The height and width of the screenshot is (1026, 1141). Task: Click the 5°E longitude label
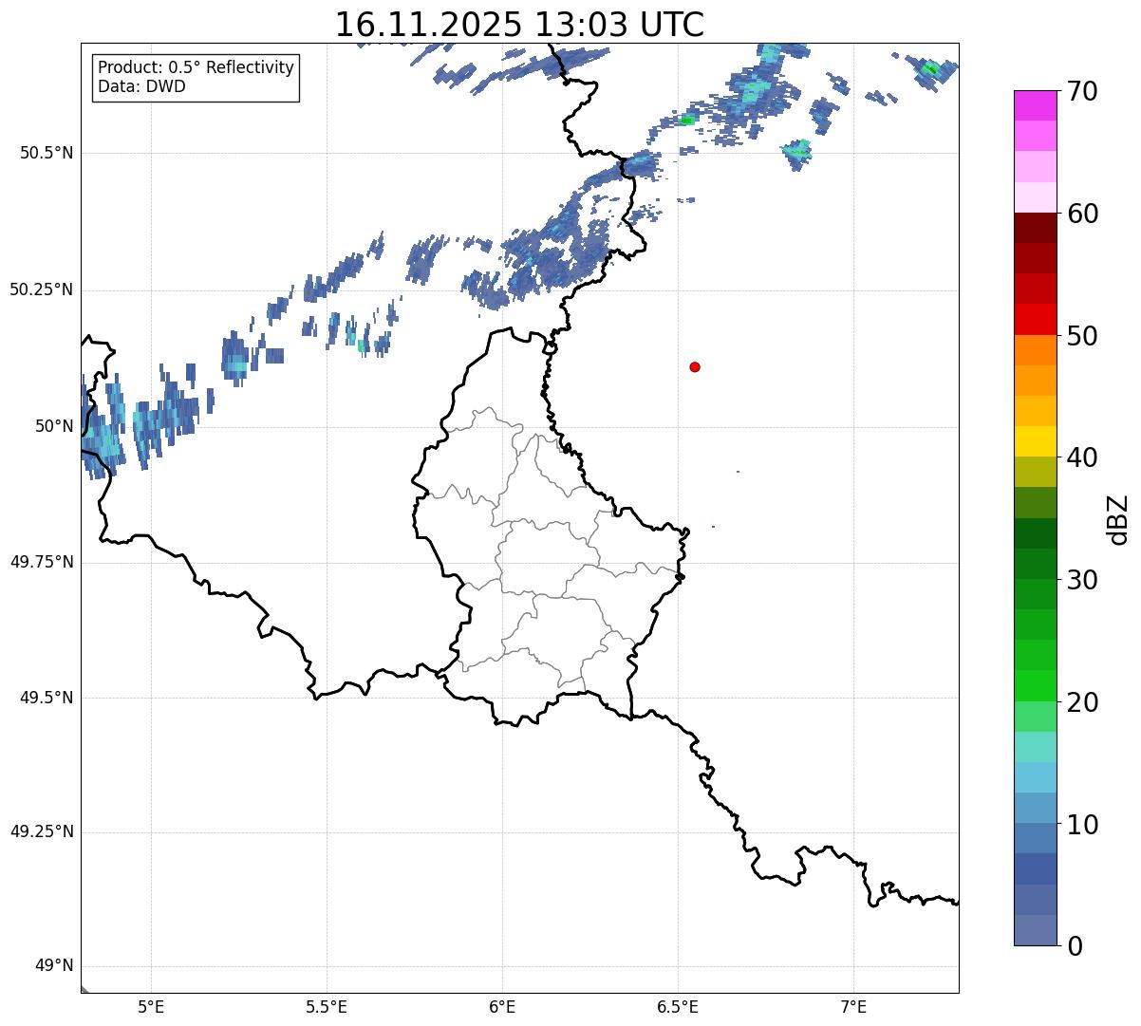click(x=151, y=1007)
